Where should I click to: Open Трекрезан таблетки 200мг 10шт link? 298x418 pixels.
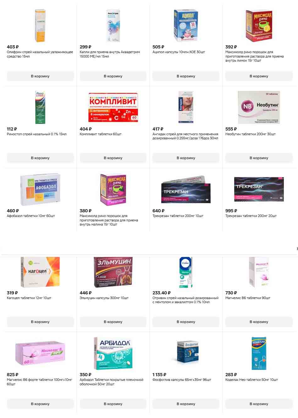178,216
